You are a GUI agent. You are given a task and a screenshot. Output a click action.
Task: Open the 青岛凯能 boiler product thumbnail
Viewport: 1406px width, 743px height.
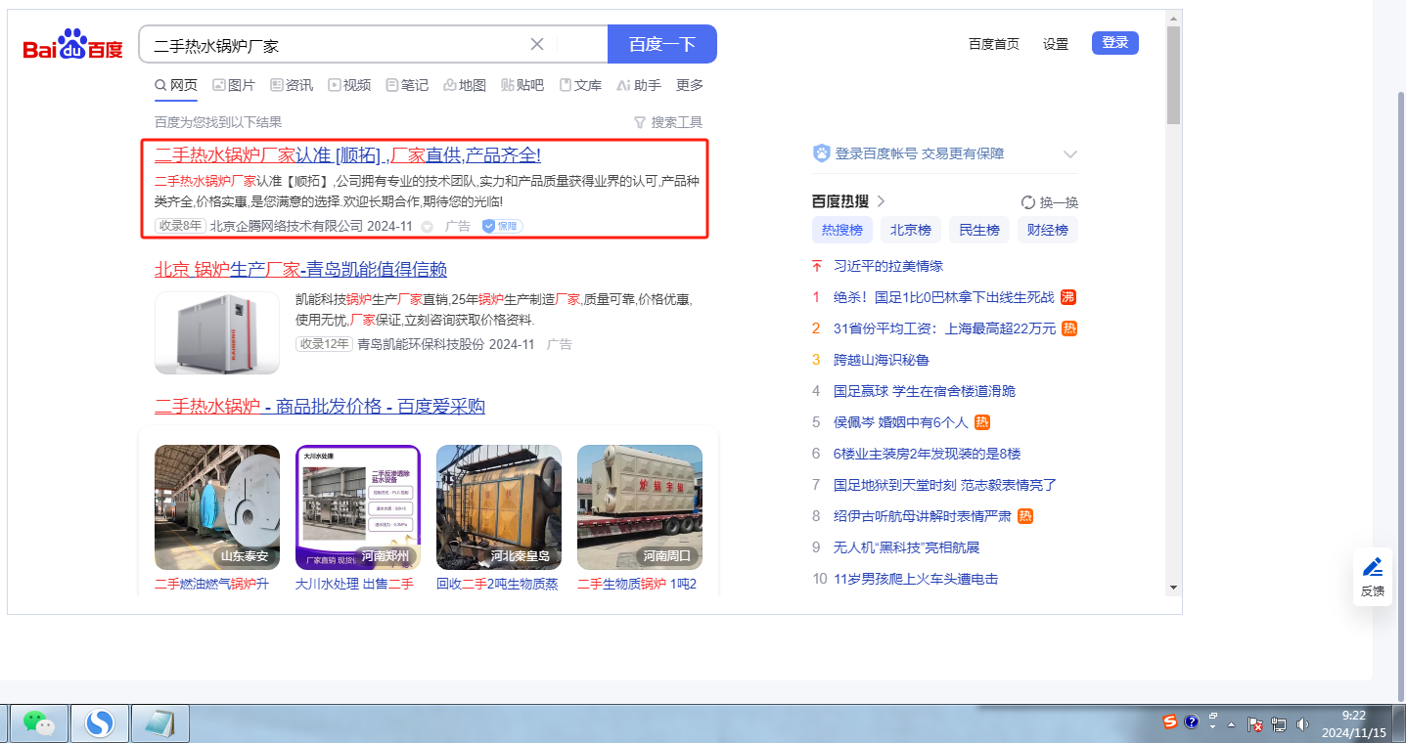tap(217, 333)
